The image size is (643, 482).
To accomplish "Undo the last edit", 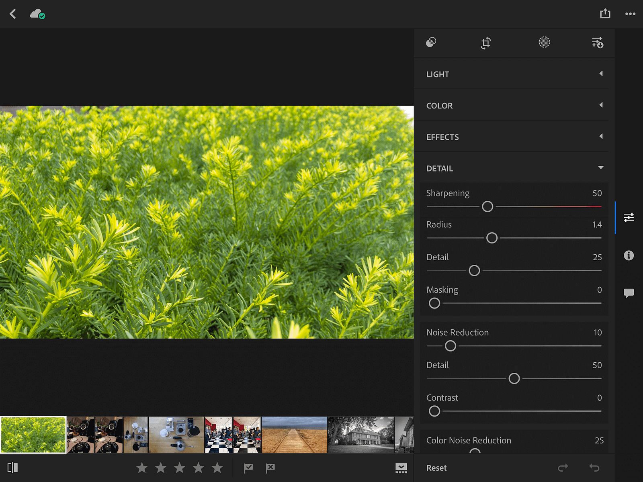I will [594, 468].
